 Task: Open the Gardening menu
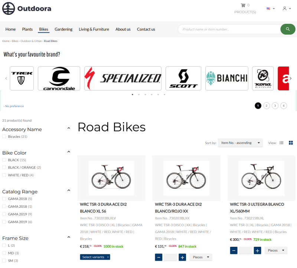[x=63, y=29]
